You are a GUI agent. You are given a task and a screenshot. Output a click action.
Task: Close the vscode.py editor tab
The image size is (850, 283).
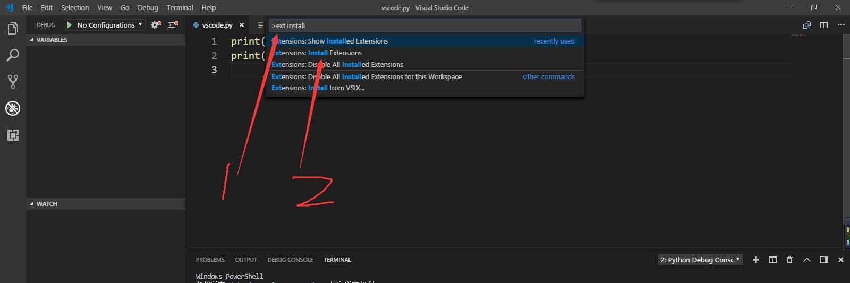242,25
